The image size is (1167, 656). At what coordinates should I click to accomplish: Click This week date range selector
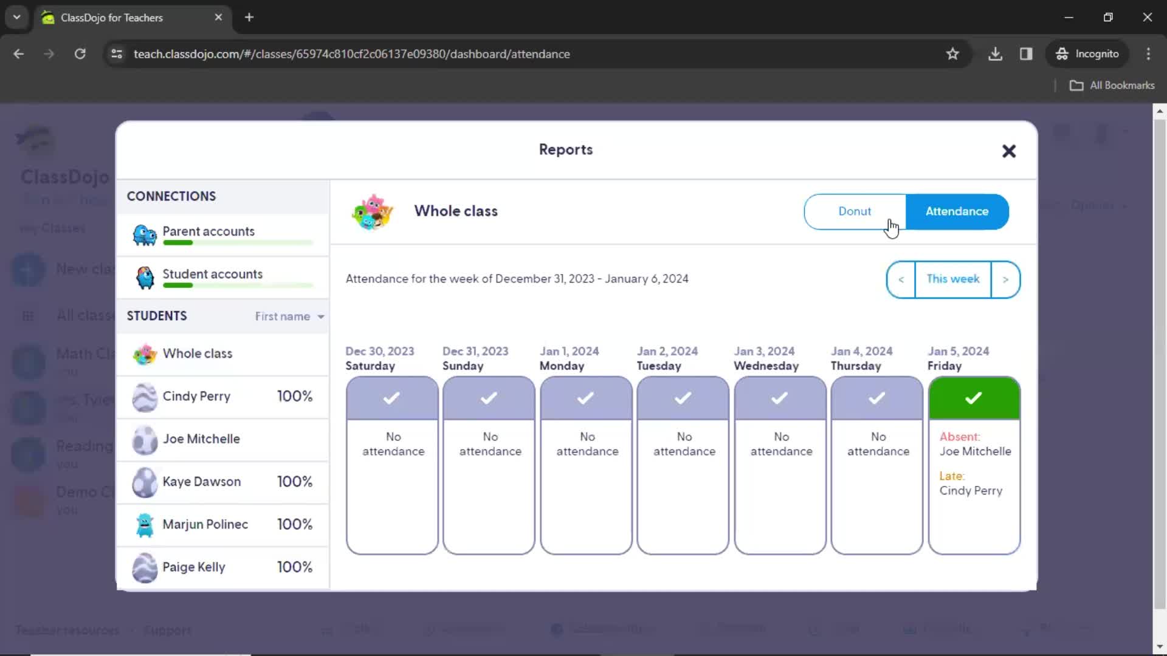click(953, 279)
